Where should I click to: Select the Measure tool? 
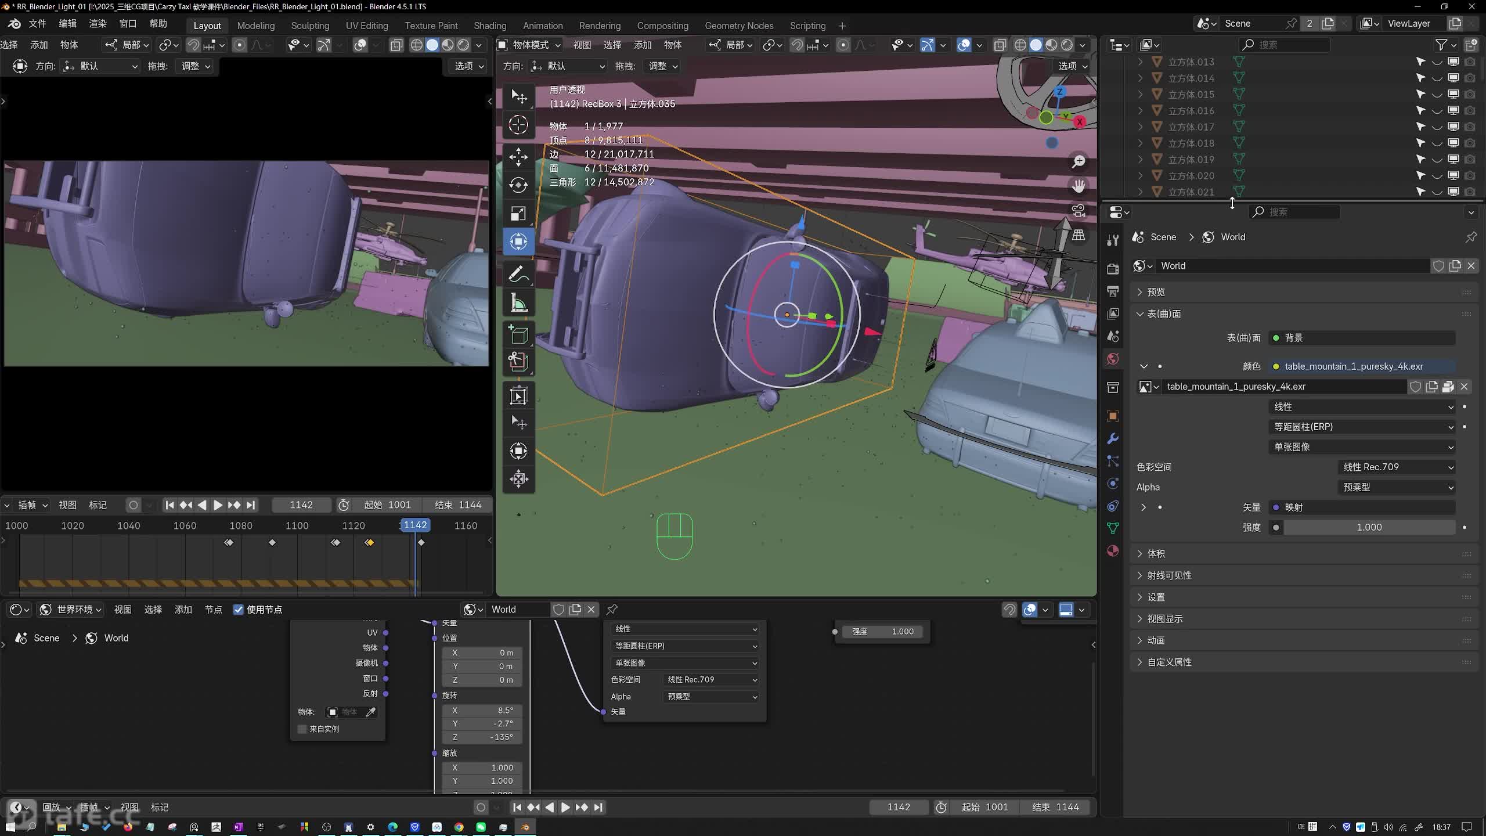click(x=518, y=303)
